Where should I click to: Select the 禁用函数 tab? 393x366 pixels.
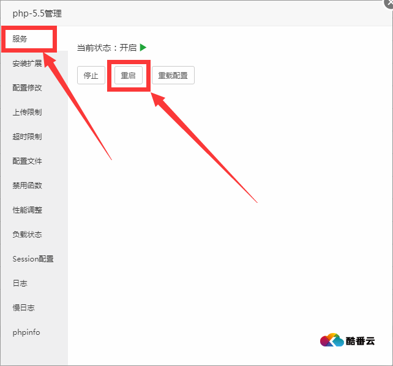click(28, 186)
